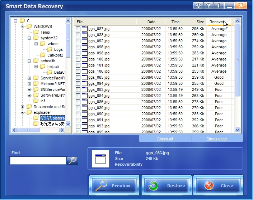253x200 pixels.
Task: Click the folder icon for helpctr
Action: [x=43, y=67]
